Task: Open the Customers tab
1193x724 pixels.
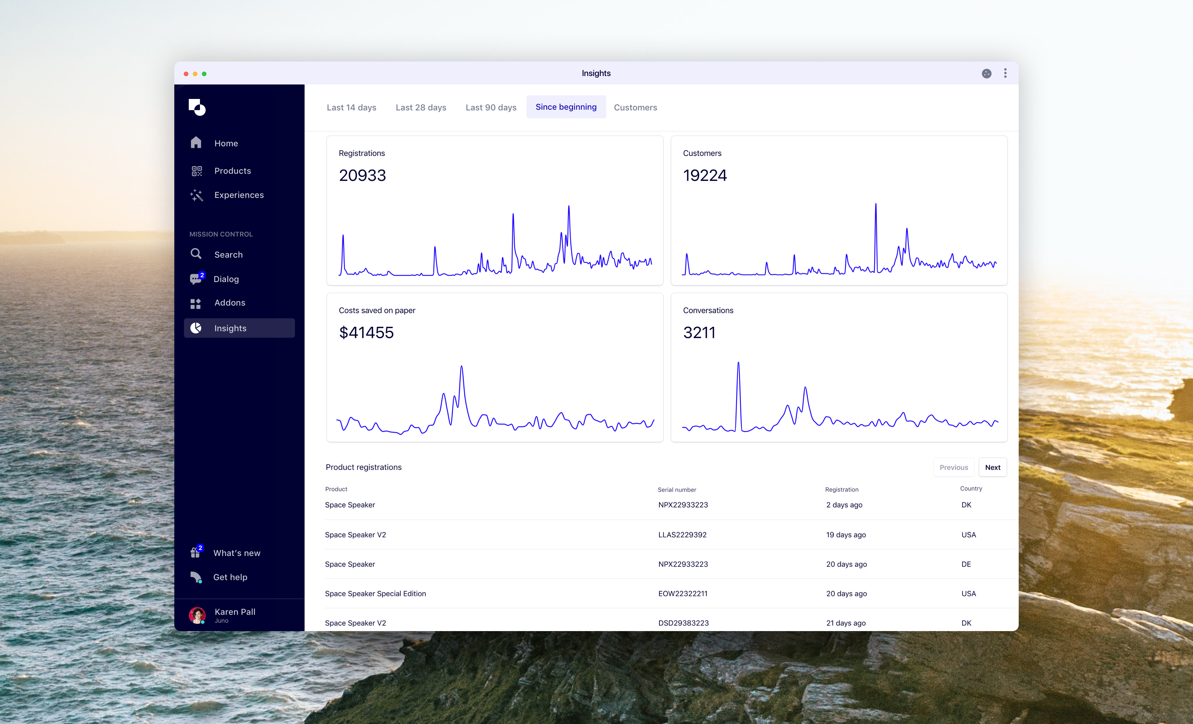Action: coord(635,107)
